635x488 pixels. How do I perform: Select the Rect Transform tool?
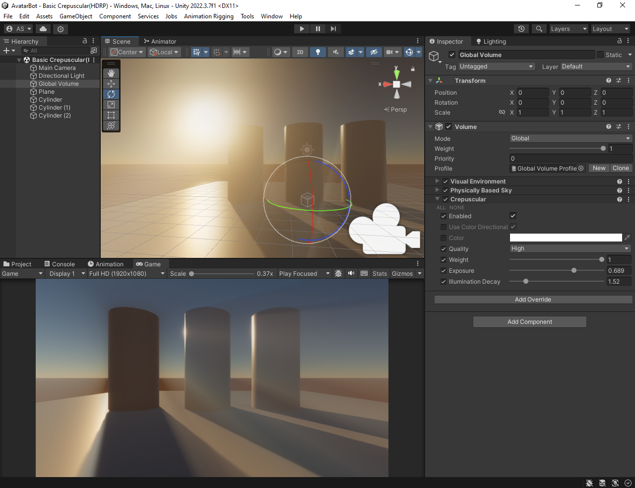(x=111, y=115)
